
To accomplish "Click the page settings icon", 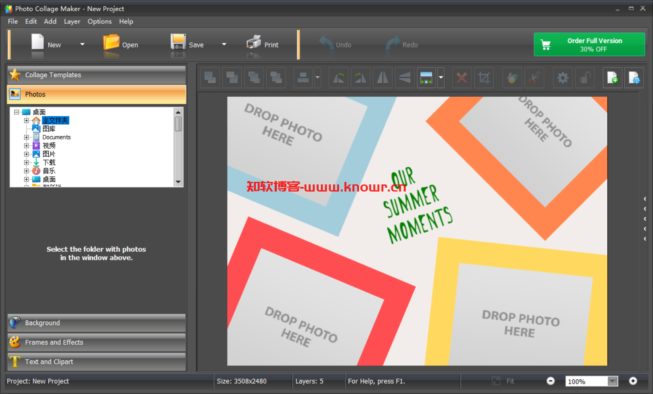I will (x=634, y=78).
